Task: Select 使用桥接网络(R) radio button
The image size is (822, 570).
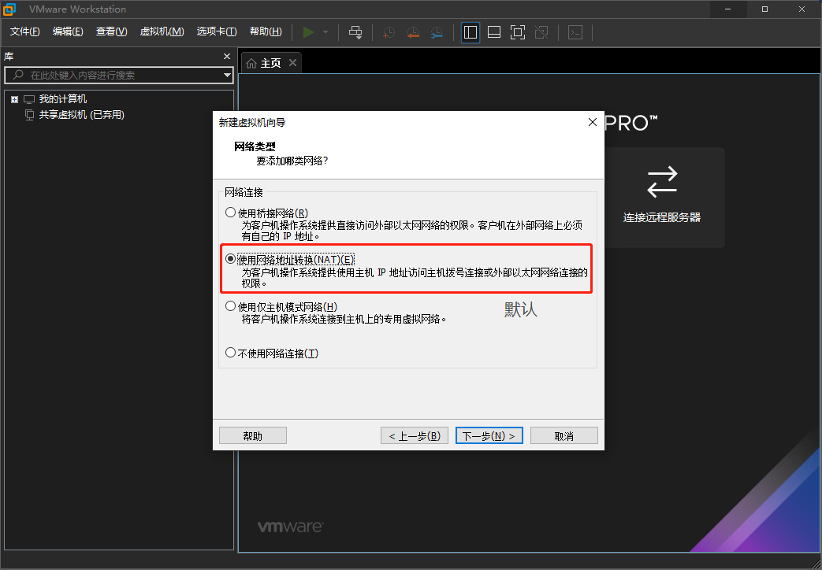Action: [230, 213]
